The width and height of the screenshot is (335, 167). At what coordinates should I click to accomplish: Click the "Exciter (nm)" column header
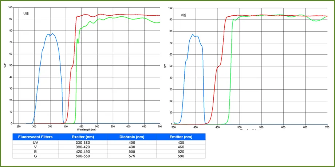click(82, 137)
